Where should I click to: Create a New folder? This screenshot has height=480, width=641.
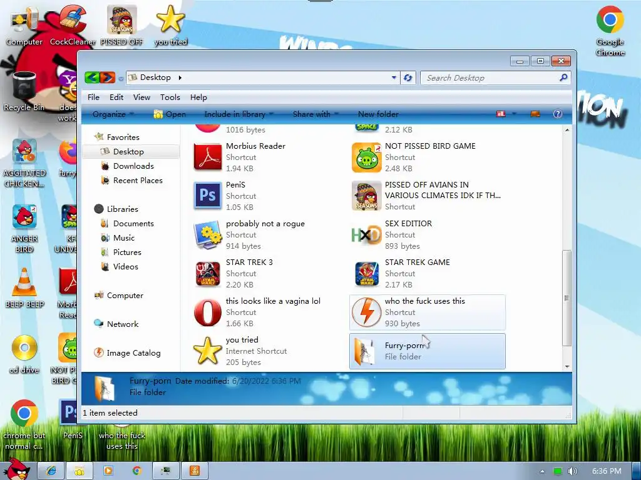click(x=378, y=114)
